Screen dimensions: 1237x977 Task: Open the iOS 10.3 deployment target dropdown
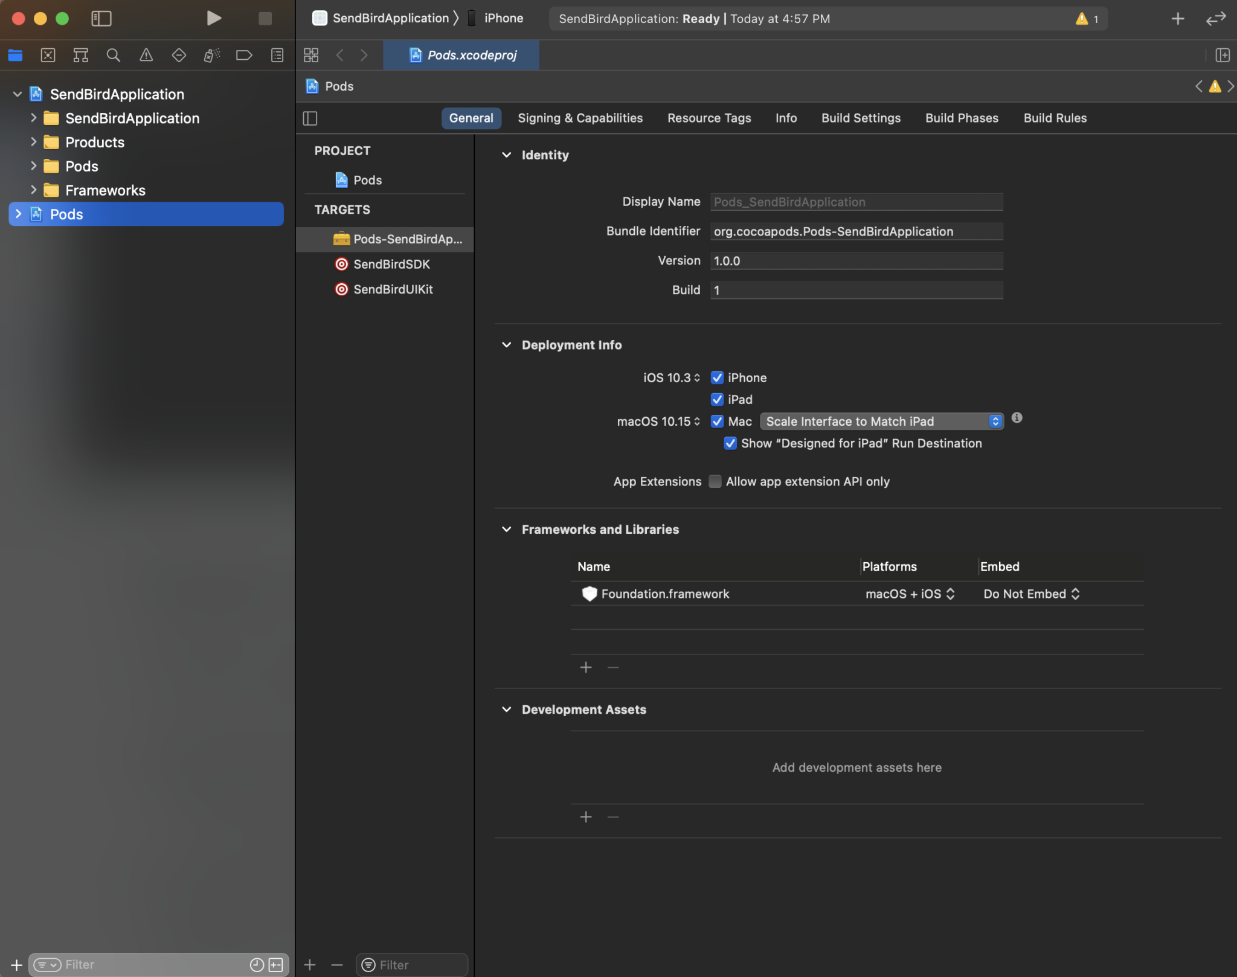pyautogui.click(x=671, y=377)
